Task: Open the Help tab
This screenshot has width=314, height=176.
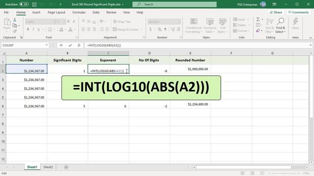Action: tap(140, 12)
